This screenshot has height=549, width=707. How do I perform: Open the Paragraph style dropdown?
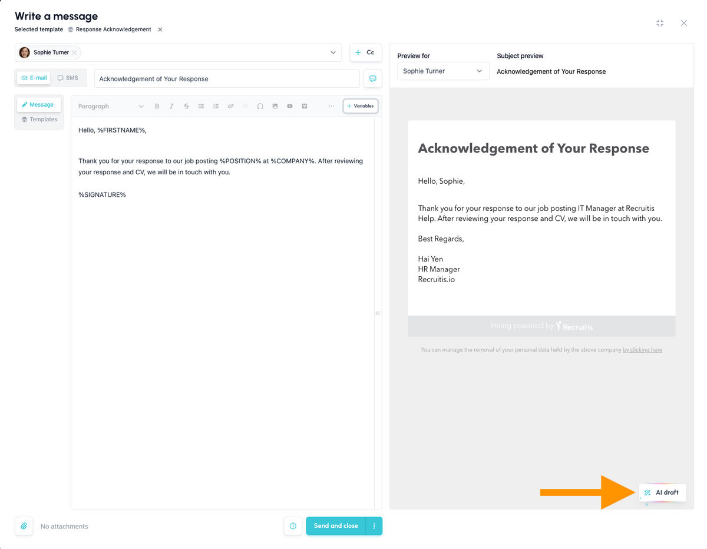coord(111,106)
